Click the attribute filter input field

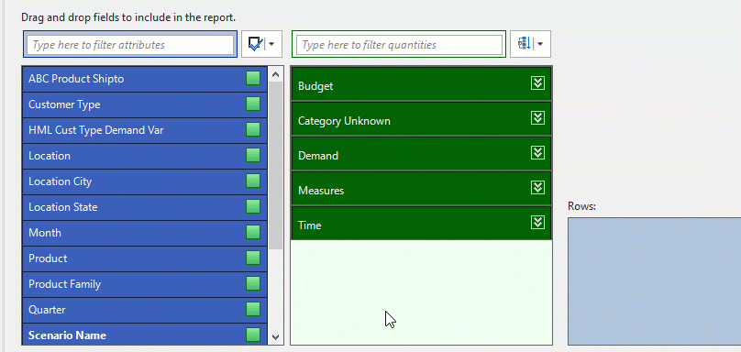click(x=130, y=45)
